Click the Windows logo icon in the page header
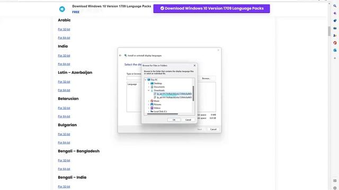This screenshot has width=339, height=190. tap(62, 9)
